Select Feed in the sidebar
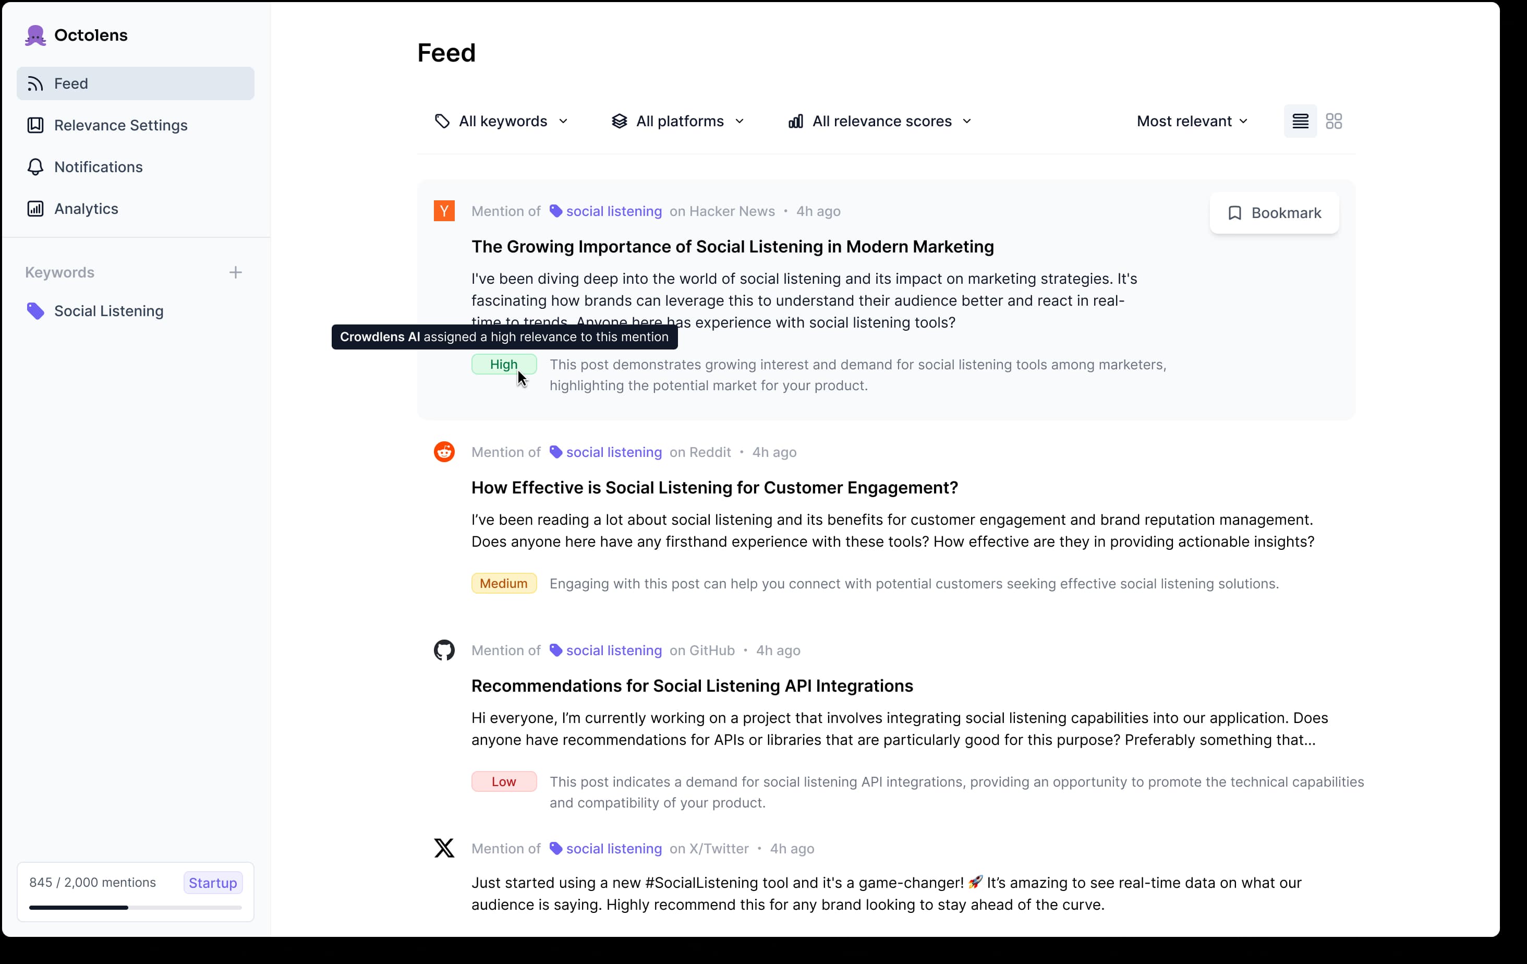The image size is (1527, 964). coord(71,83)
